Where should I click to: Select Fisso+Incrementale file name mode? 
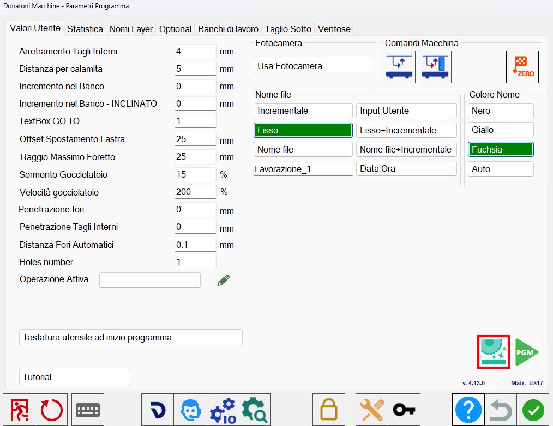(406, 130)
